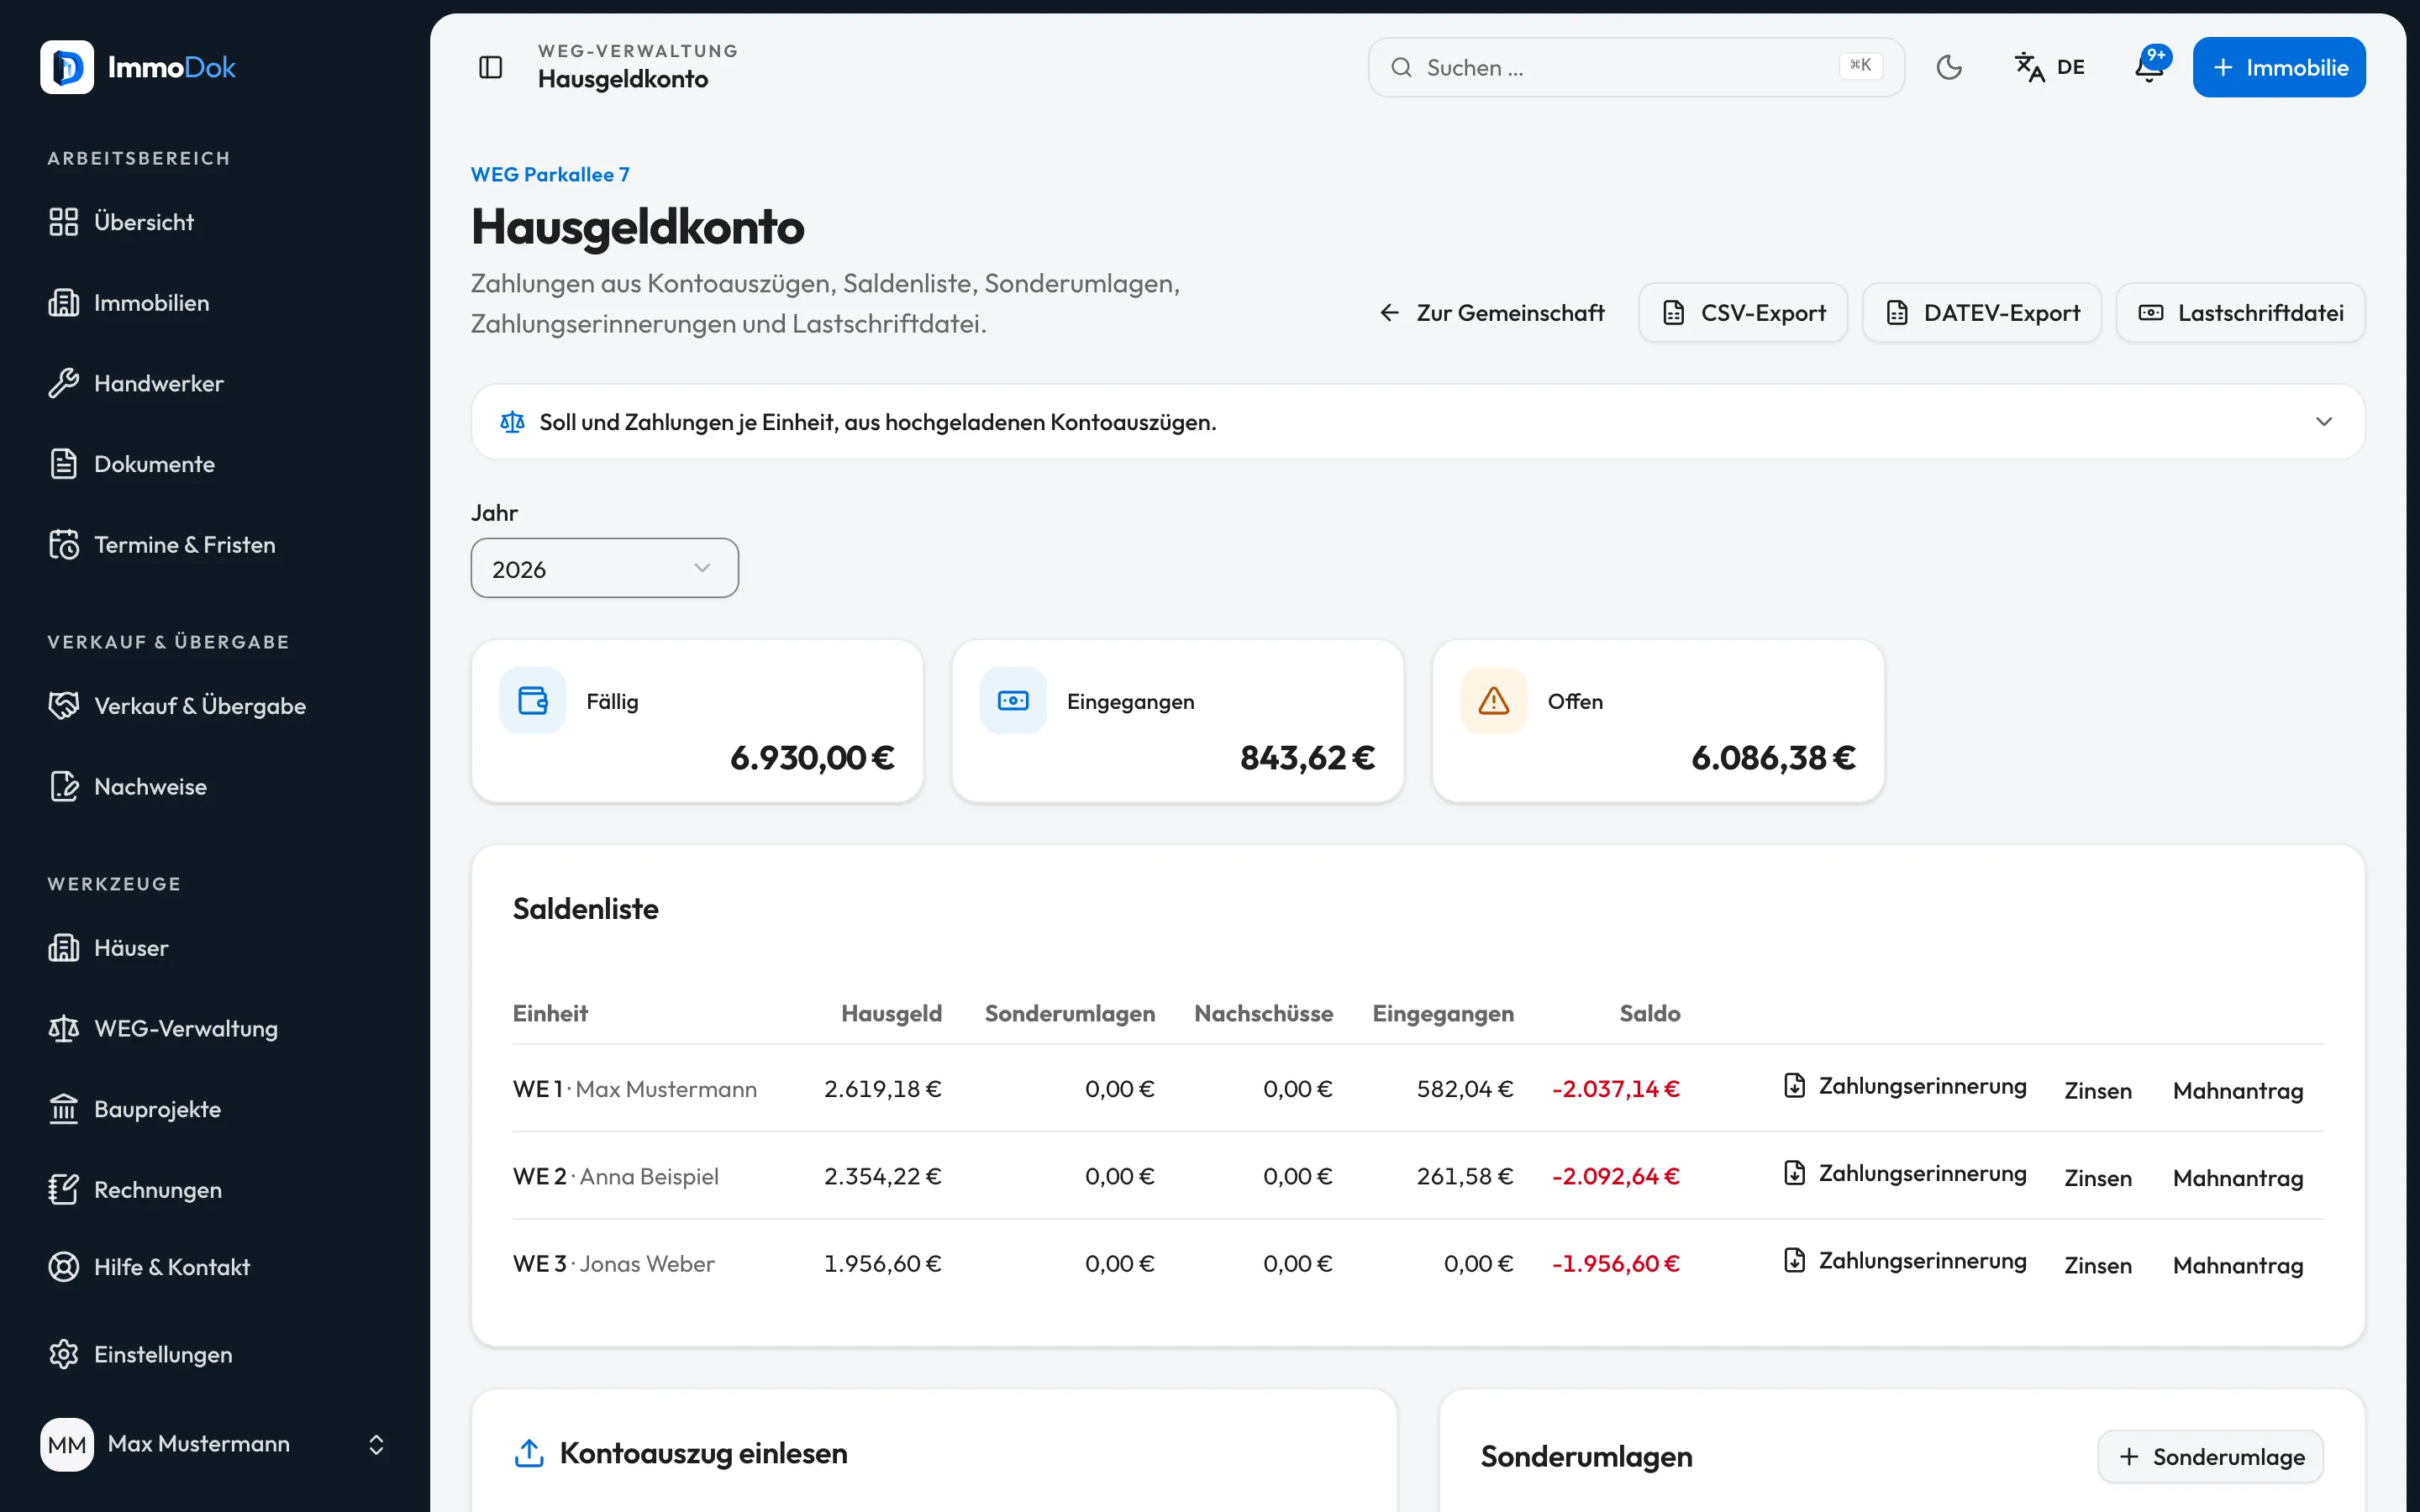Go back via Zur Gemeinschaft
Image resolution: width=2420 pixels, height=1512 pixels.
click(1491, 313)
